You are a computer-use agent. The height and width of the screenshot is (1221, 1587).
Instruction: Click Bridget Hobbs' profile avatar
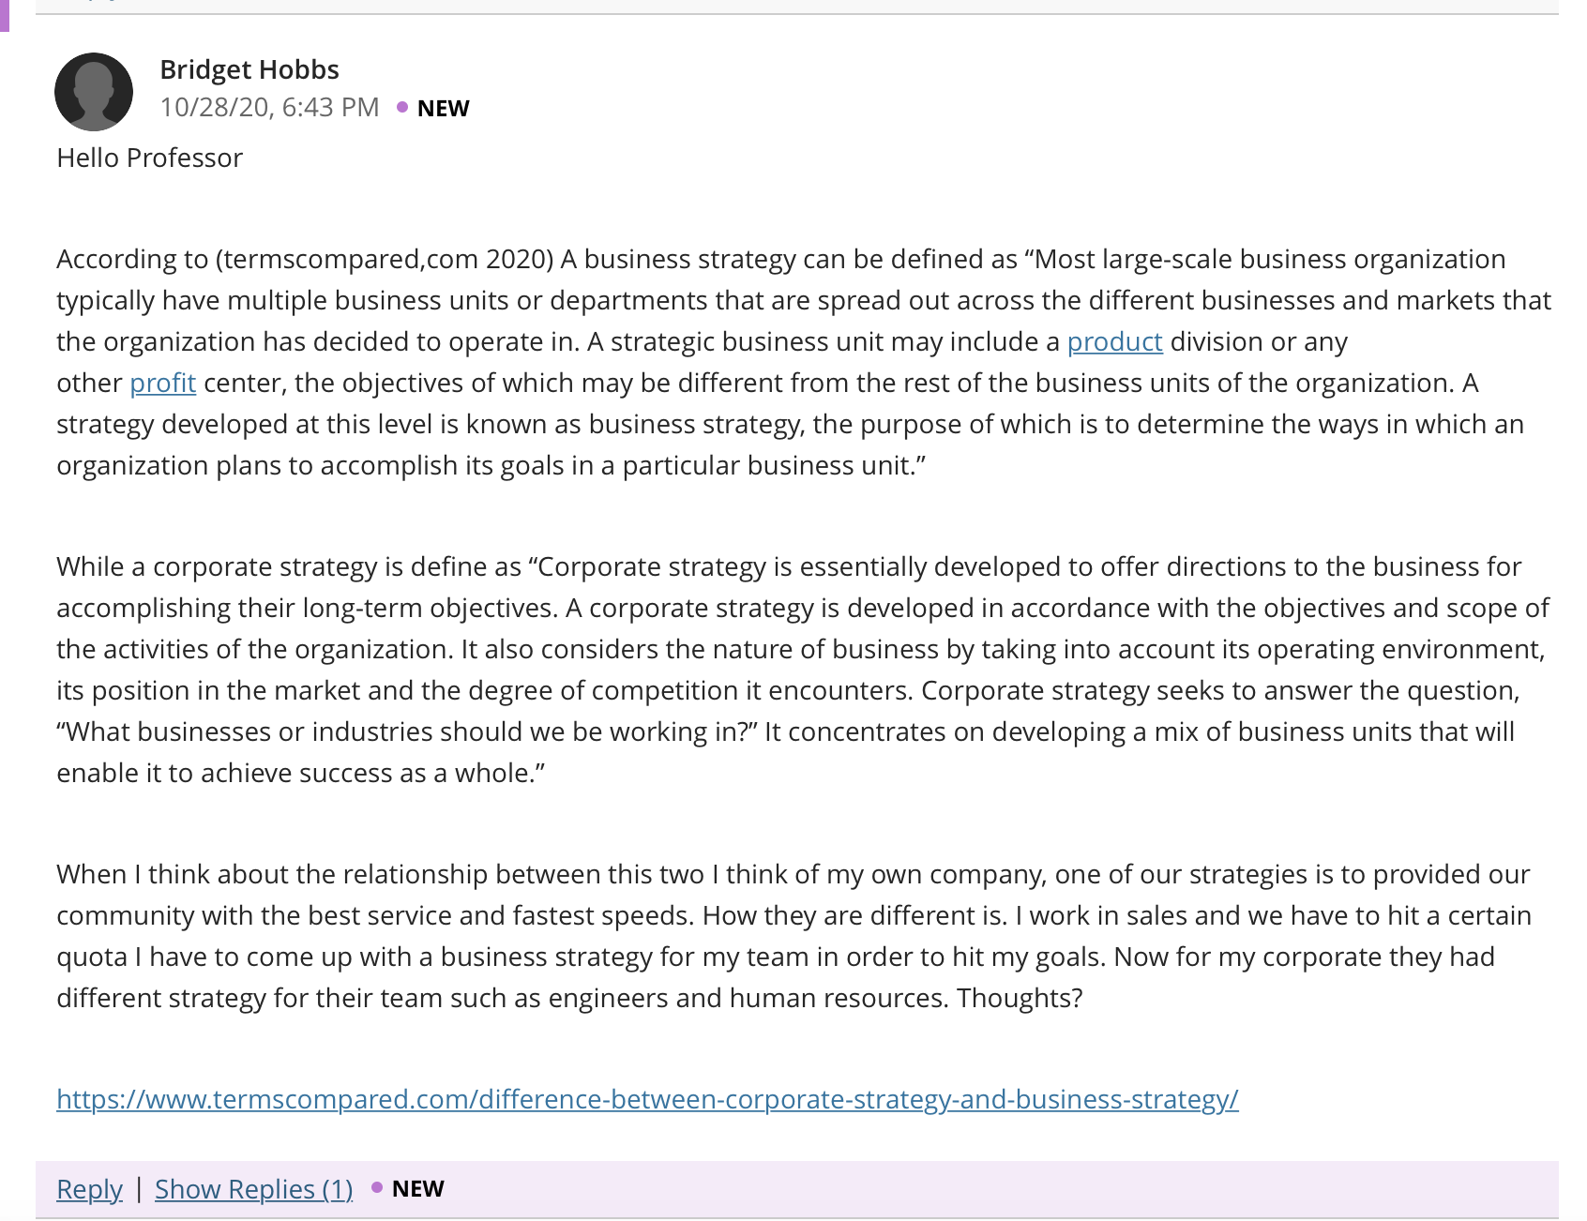point(94,92)
